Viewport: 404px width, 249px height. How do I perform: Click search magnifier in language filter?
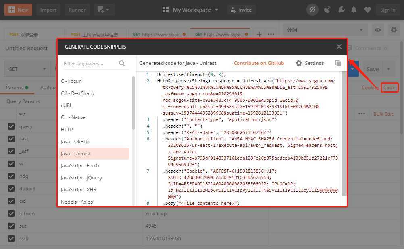(122, 63)
